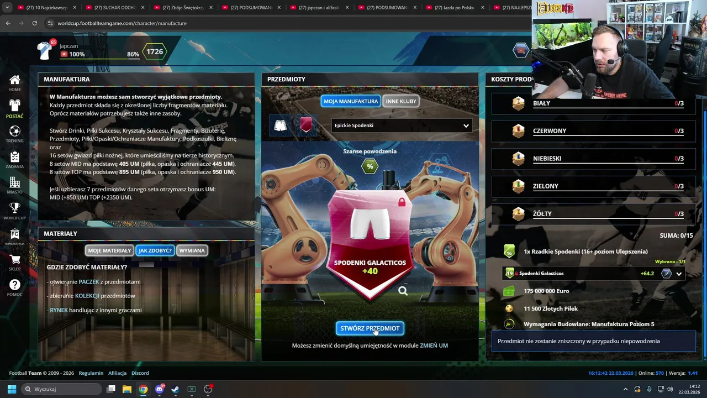Viewport: 707px width, 398px height.
Task: Click the Biały material box icon
Action: [x=518, y=103]
